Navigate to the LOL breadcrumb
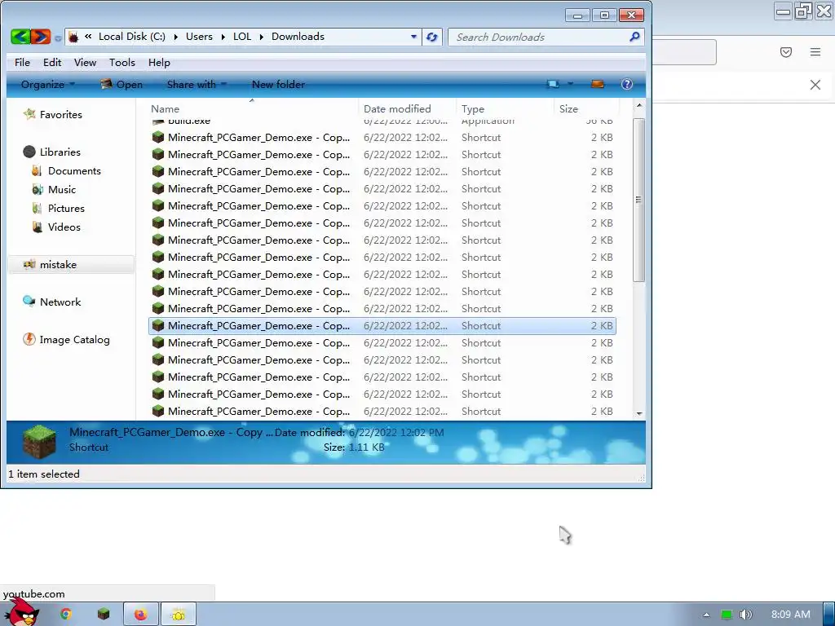Screen dimensions: 835x626 click(242, 37)
